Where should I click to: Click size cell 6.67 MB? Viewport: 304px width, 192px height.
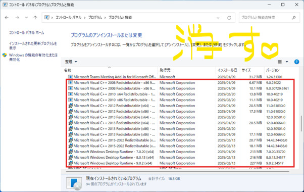[x=256, y=83]
